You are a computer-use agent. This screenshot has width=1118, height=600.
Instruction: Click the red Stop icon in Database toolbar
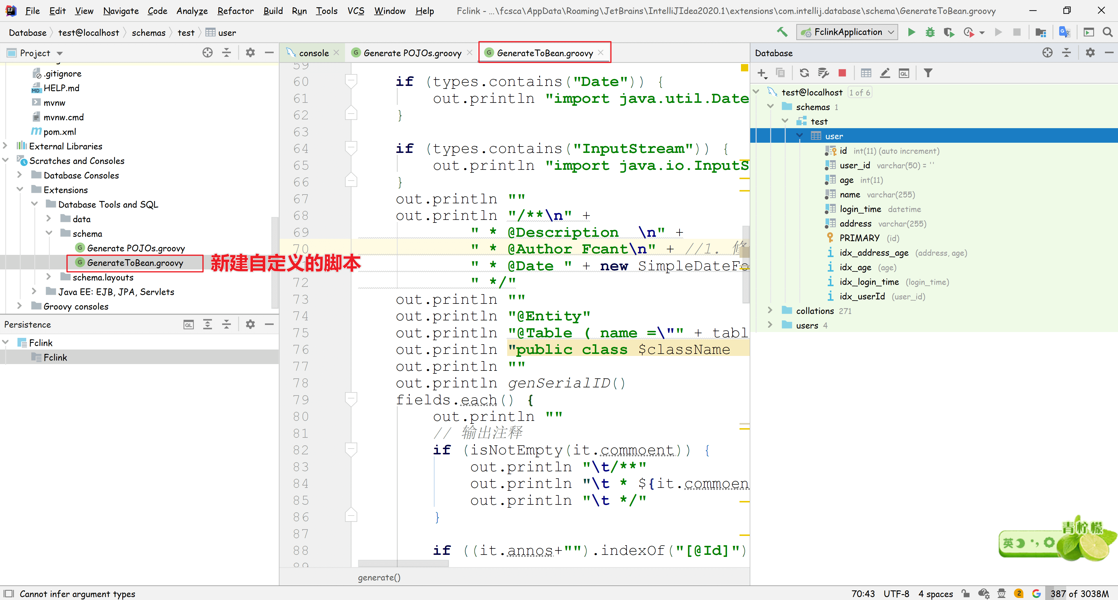[842, 73]
